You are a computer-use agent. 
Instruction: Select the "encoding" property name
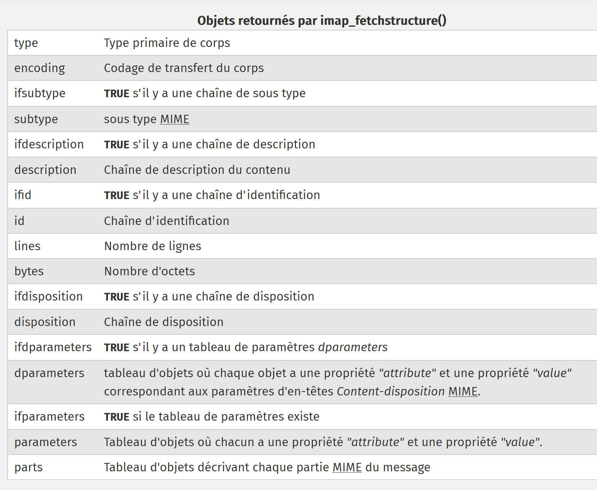(40, 68)
